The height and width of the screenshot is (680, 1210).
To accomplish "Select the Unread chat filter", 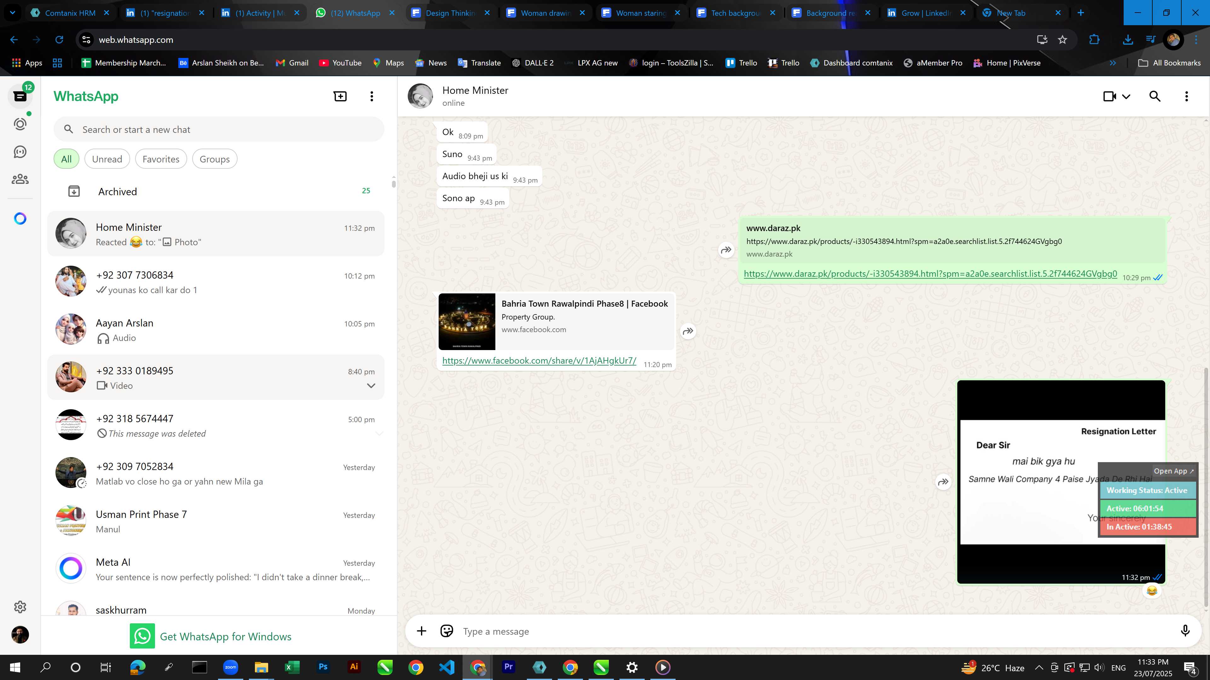I will [x=107, y=159].
